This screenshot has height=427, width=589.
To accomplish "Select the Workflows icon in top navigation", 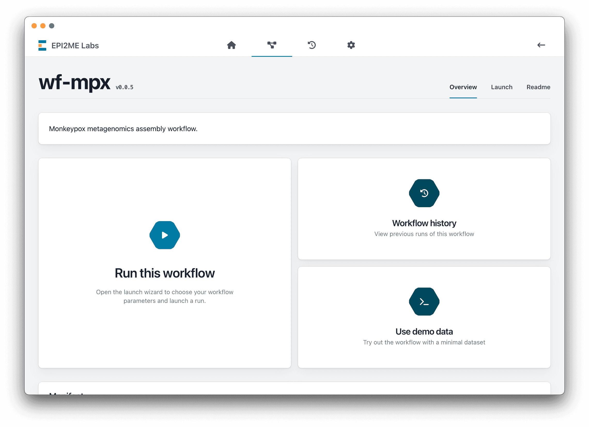I will click(x=272, y=45).
